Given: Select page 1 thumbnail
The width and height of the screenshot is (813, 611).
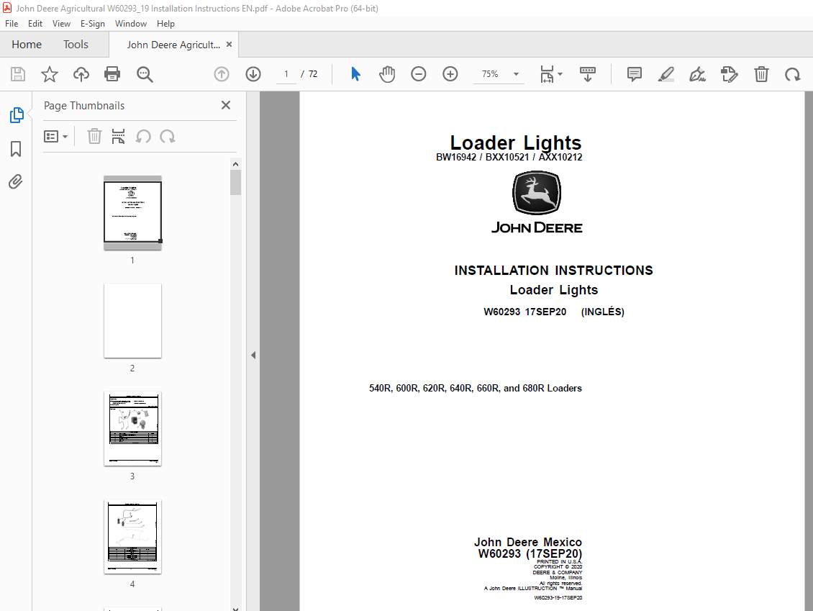Looking at the screenshot, I should click(132, 212).
